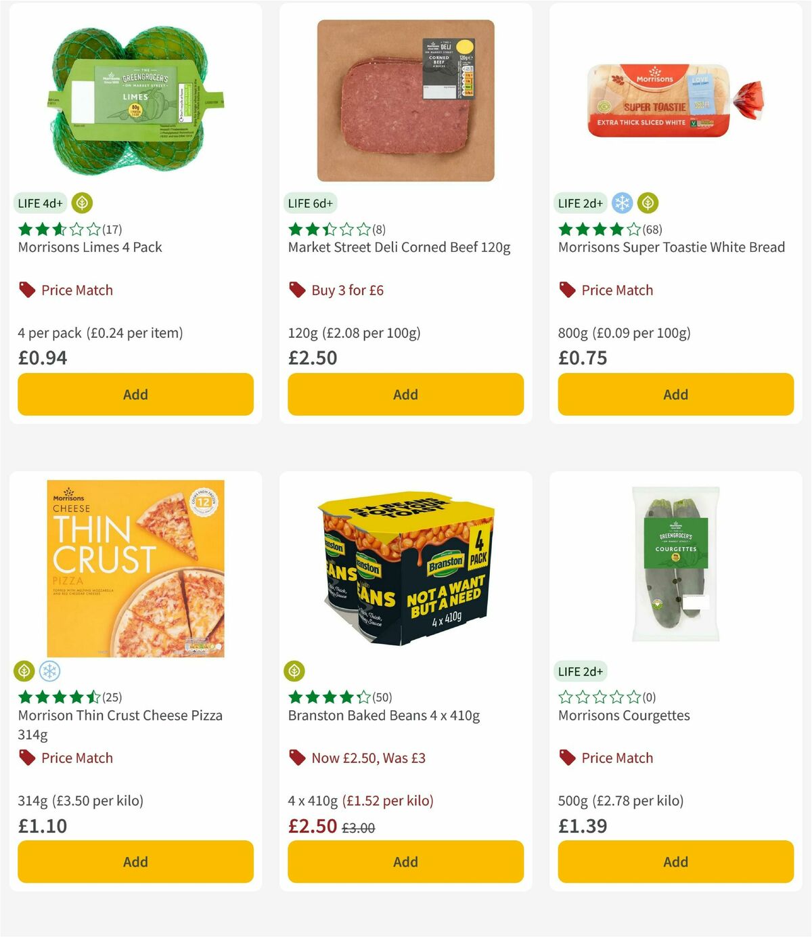Click the snowflake icon on Super Toastie White Bread
The height and width of the screenshot is (937, 812).
click(622, 202)
